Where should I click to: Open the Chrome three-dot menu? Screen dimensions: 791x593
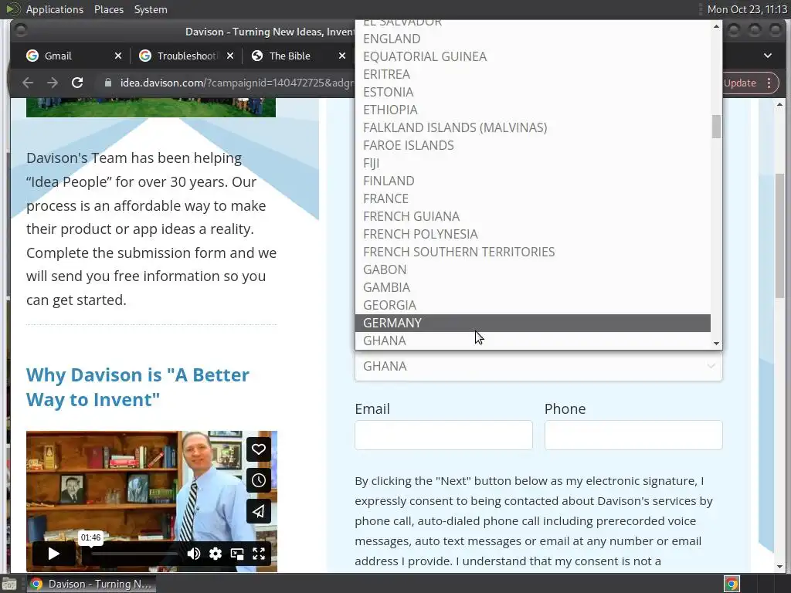(x=769, y=83)
